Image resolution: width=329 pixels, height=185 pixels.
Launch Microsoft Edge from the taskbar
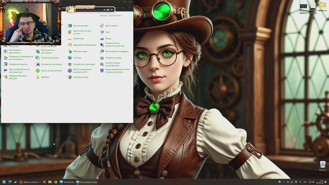pyautogui.click(x=10, y=182)
